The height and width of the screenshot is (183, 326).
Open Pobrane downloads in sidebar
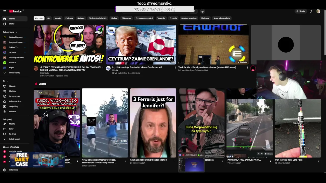pyautogui.click(x=14, y=112)
